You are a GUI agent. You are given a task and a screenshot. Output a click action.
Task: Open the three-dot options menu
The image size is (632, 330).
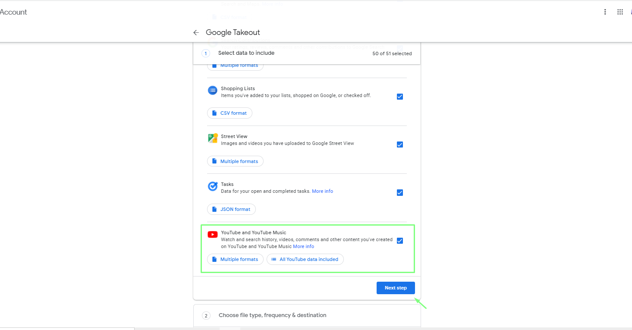point(605,12)
